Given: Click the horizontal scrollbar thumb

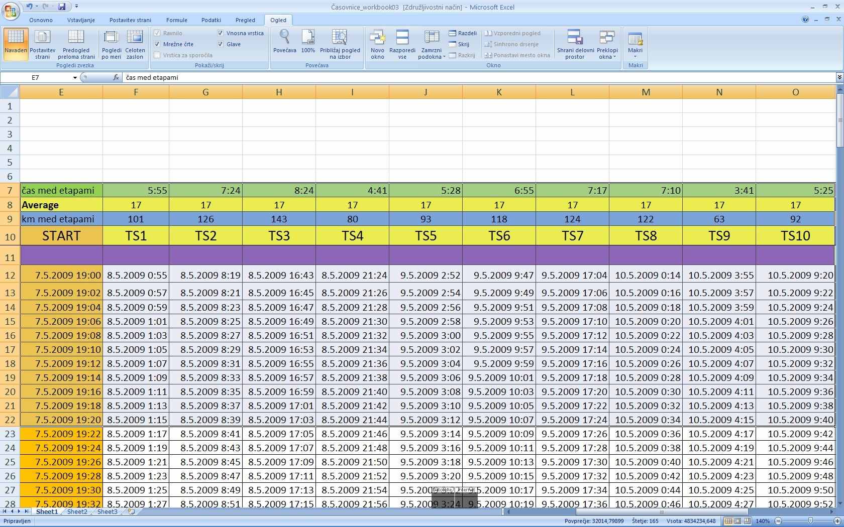Looking at the screenshot, I should pyautogui.click(x=661, y=512).
